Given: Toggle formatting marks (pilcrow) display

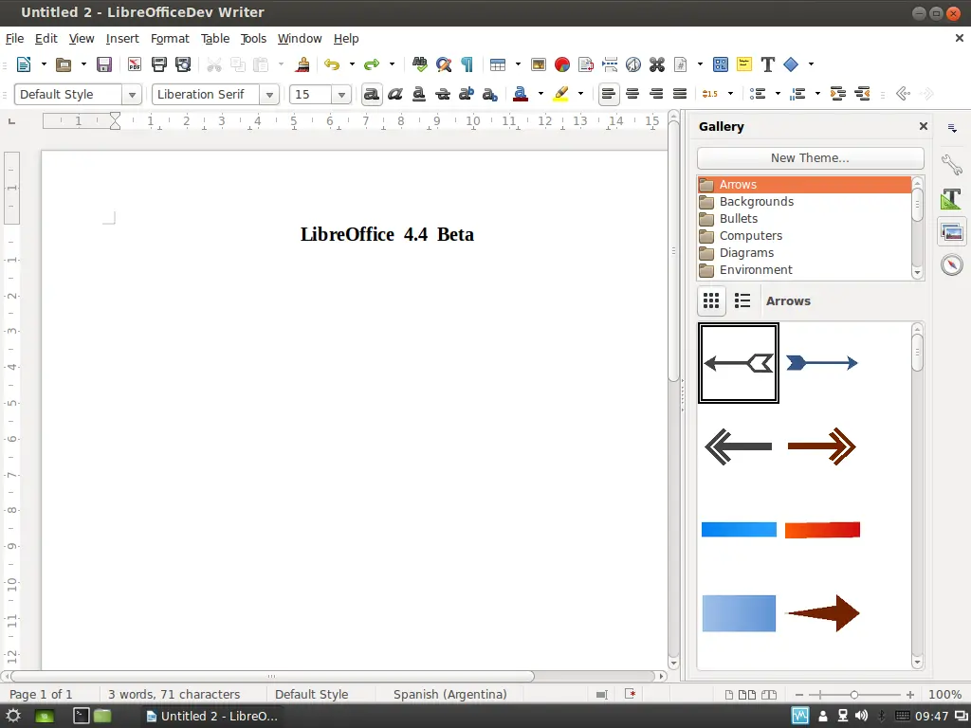Looking at the screenshot, I should pyautogui.click(x=467, y=64).
